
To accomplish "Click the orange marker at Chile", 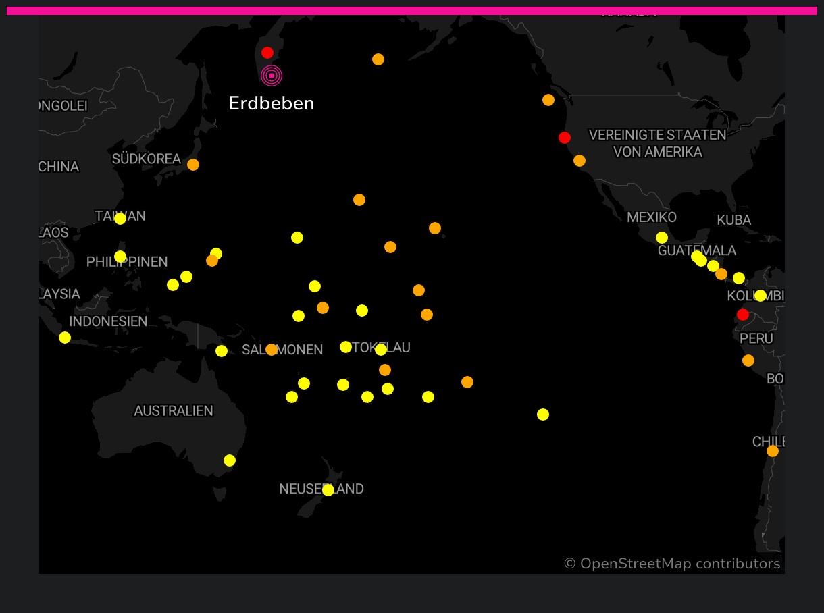I will pyautogui.click(x=773, y=451).
